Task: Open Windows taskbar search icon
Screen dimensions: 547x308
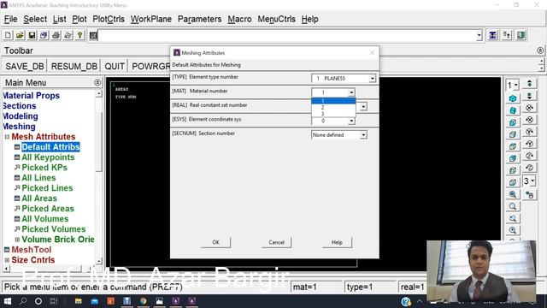Action: coord(23,301)
